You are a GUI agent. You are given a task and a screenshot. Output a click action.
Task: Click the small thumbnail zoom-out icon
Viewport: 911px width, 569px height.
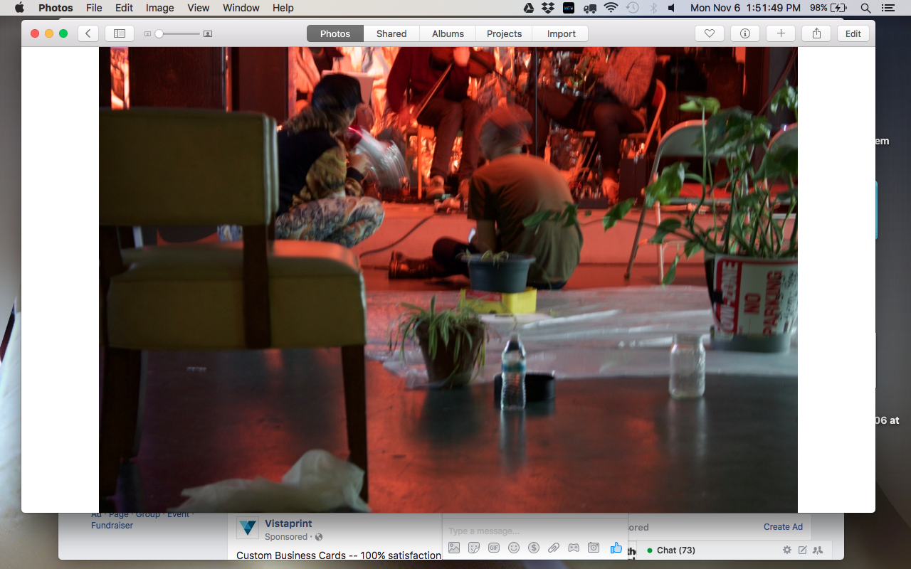pyautogui.click(x=147, y=33)
